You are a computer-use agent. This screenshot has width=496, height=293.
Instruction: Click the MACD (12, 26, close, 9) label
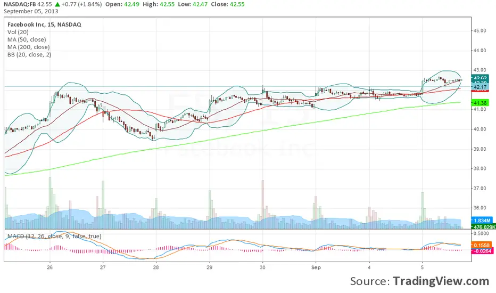click(x=54, y=237)
